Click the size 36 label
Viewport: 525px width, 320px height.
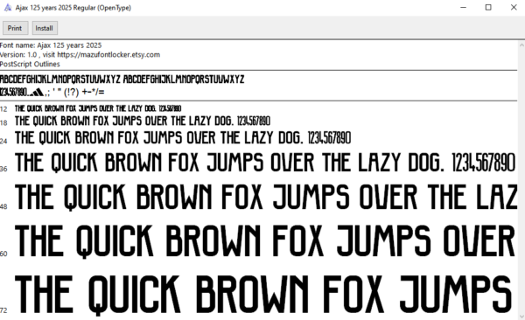pos(3,169)
